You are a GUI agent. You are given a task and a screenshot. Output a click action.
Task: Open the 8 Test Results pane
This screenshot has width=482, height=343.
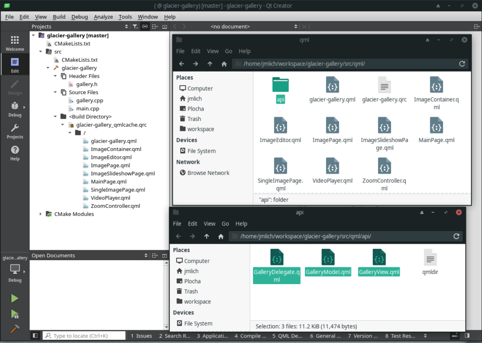[x=401, y=335]
